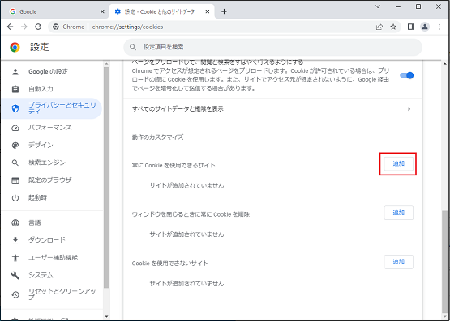The width and height of the screenshot is (450, 321).
Task: Click the browser window icon beside 既定のブラウザ
Action: point(15,180)
